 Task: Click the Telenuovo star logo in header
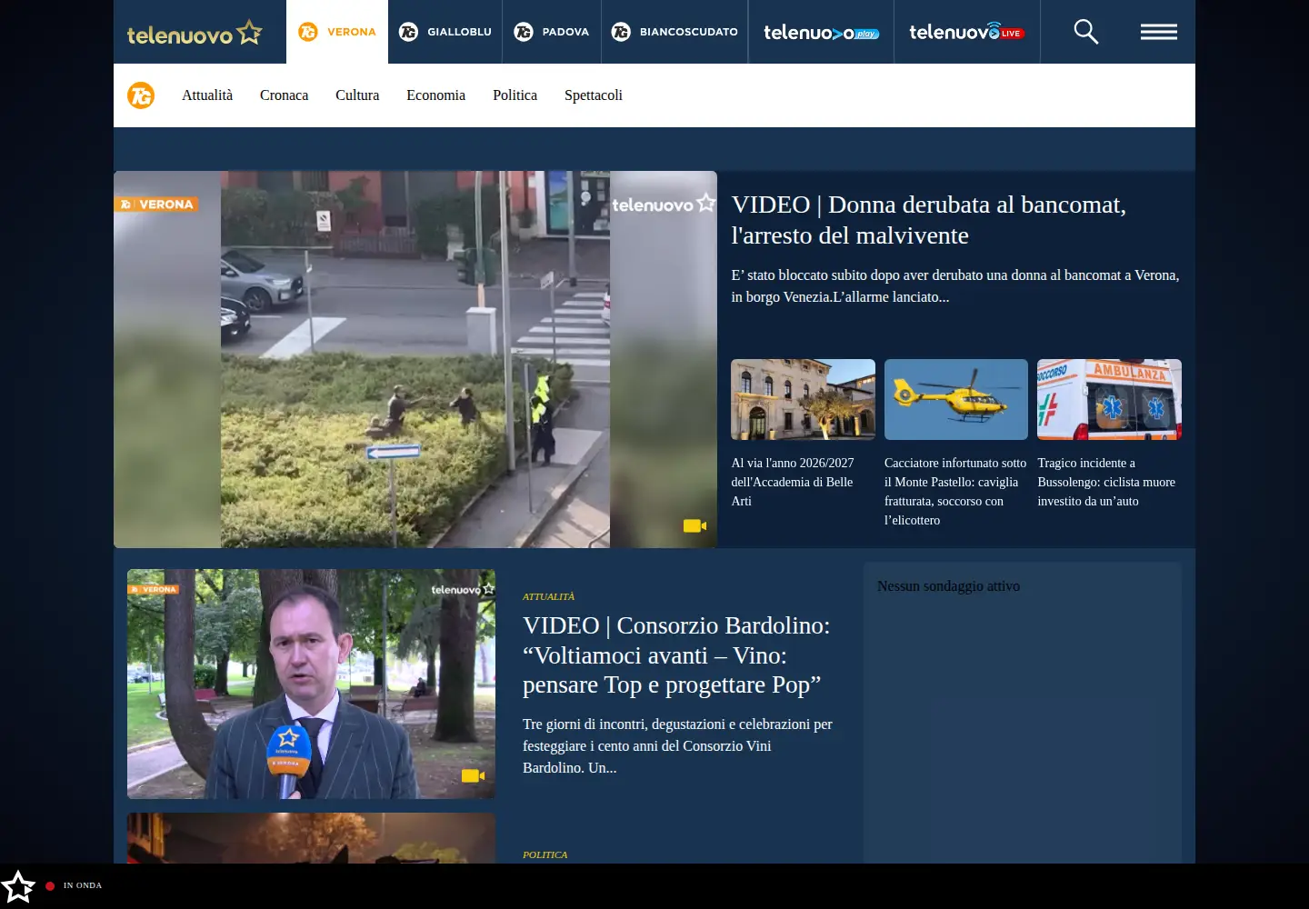[195, 34]
